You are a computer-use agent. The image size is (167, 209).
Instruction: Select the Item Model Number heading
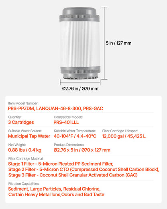click(23, 103)
